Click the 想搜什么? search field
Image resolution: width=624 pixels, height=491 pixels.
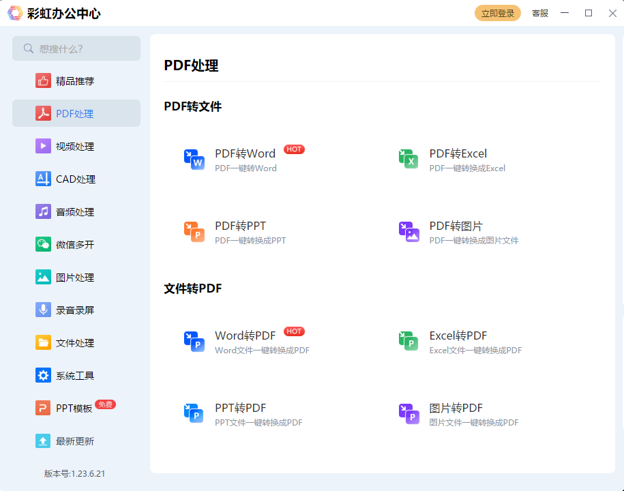(x=76, y=48)
